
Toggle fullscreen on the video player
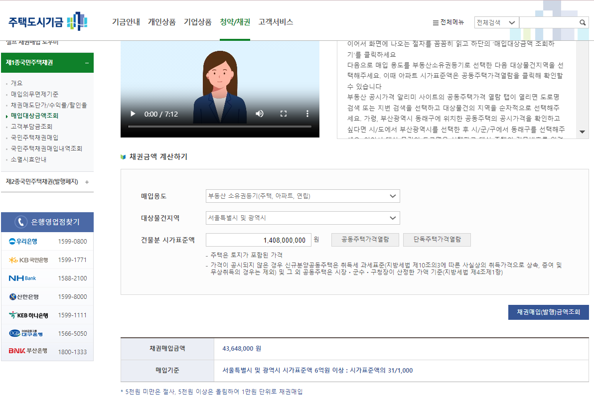tap(284, 114)
